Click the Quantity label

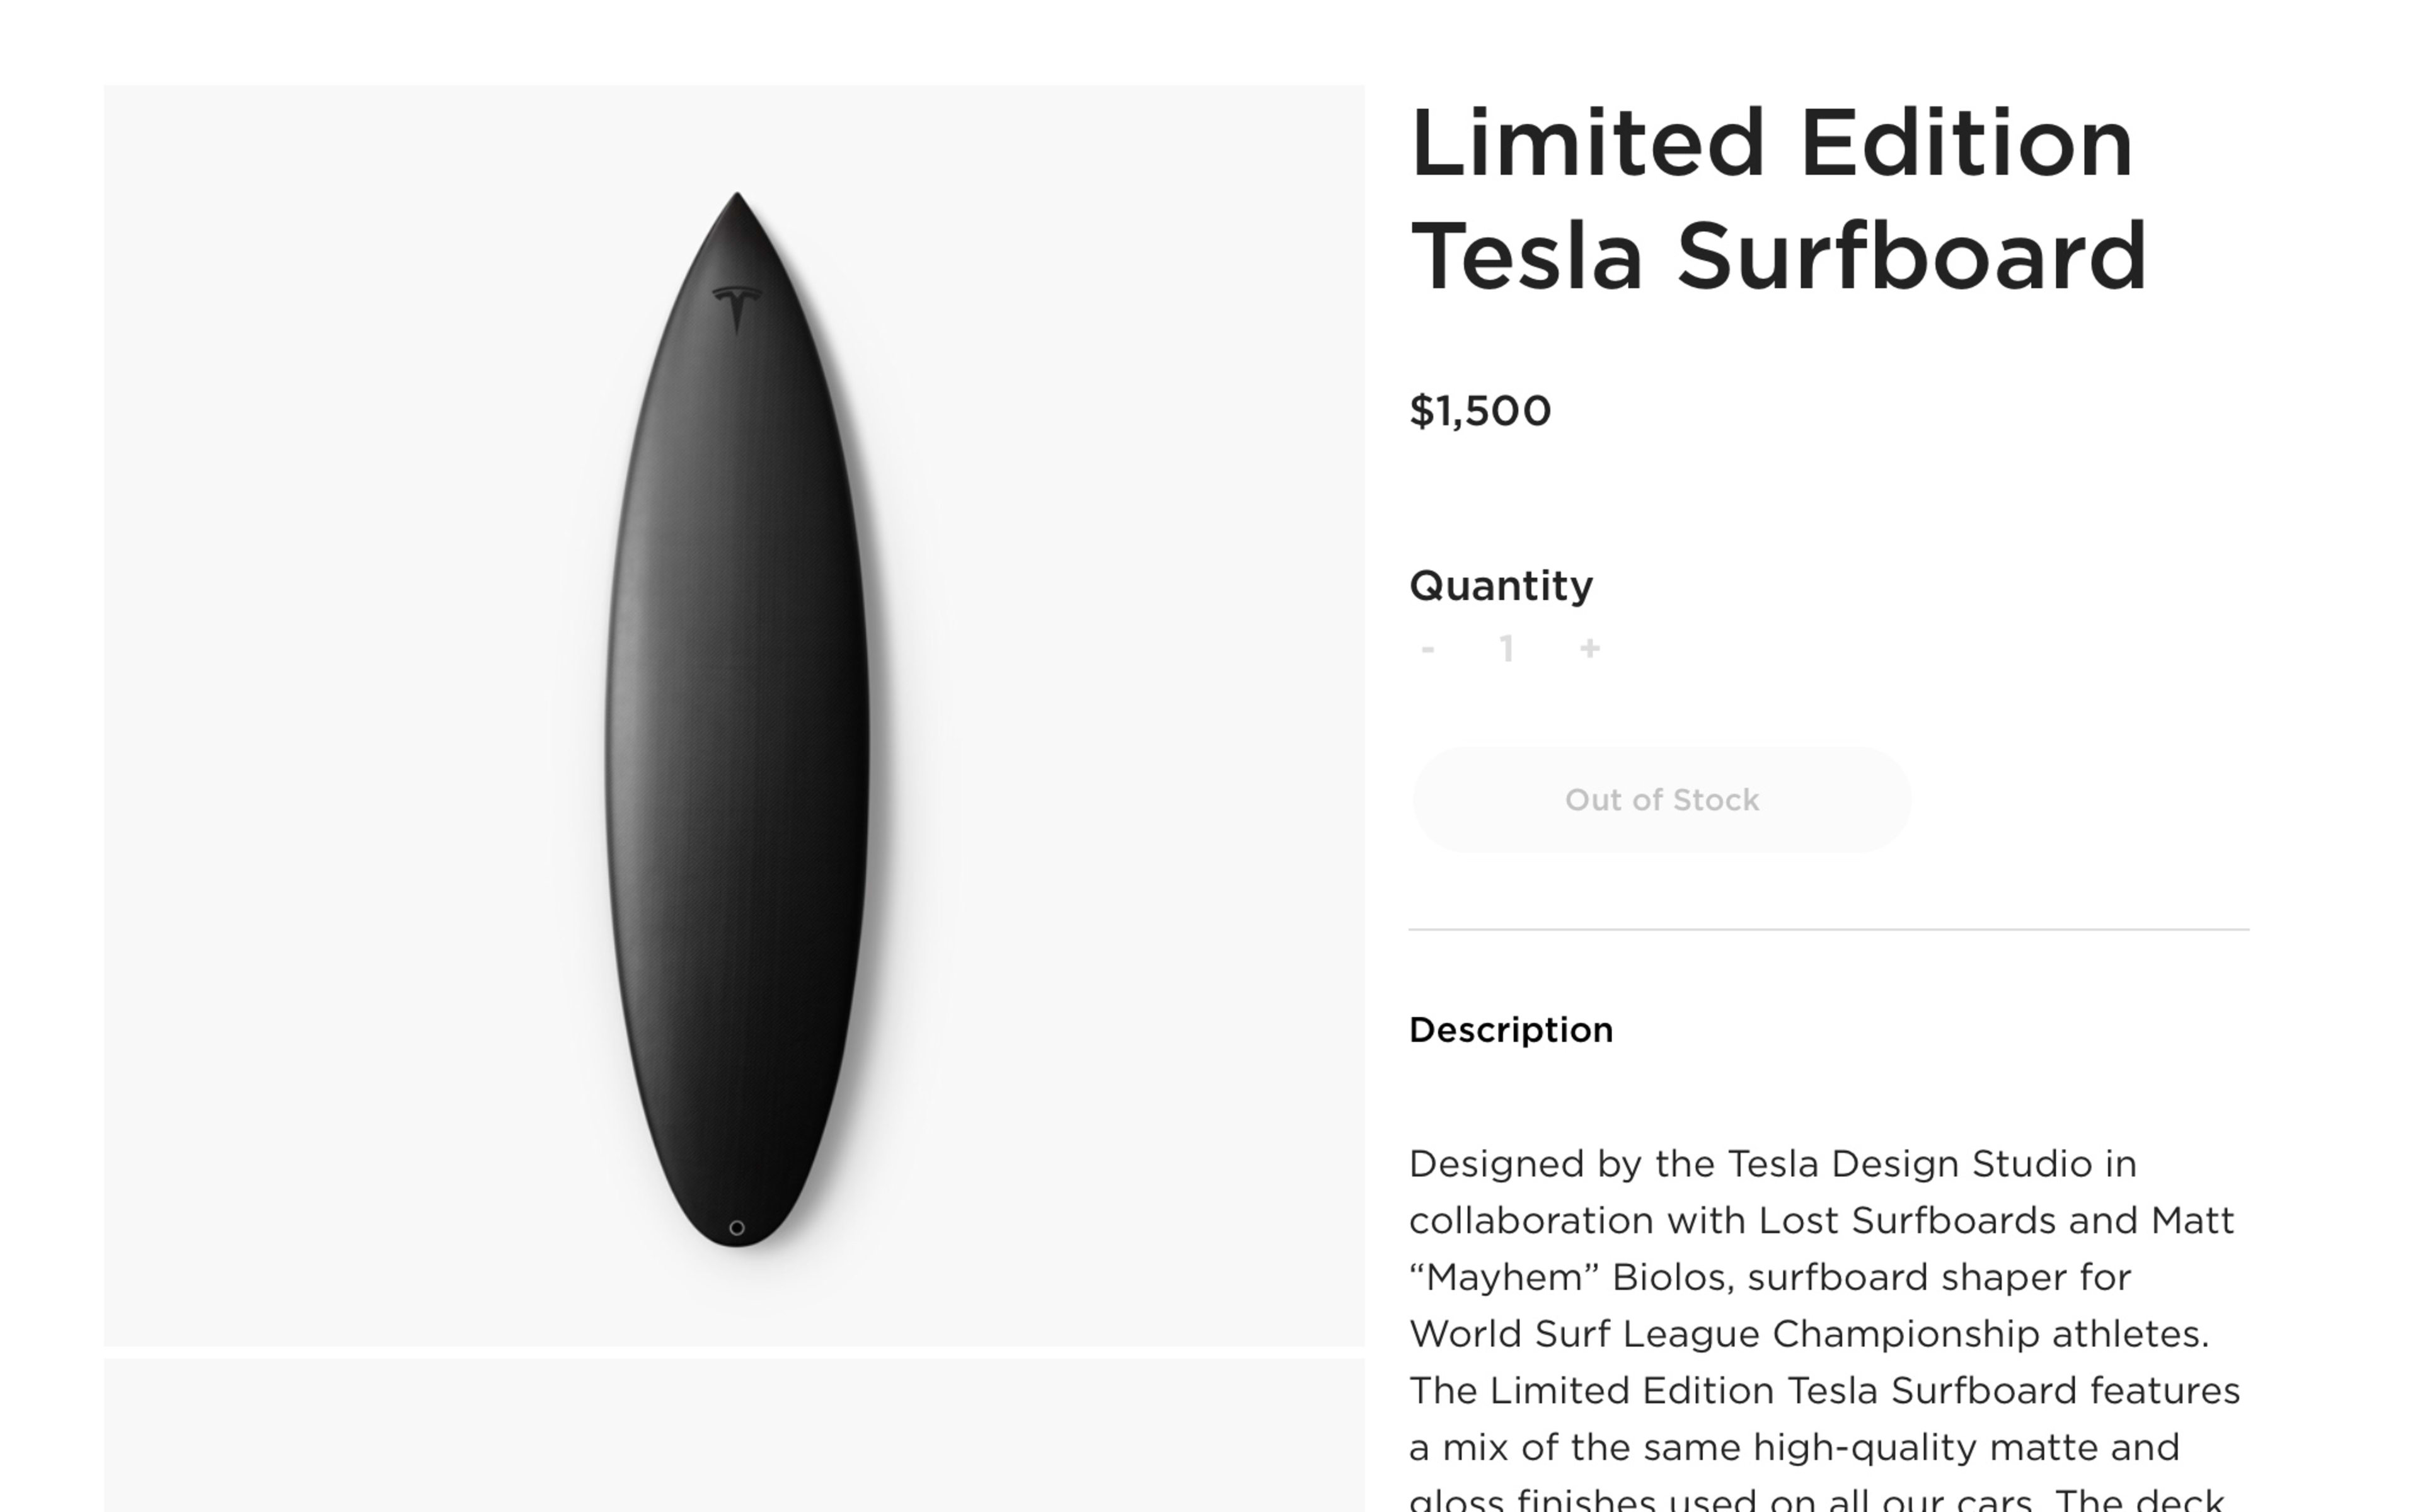click(1501, 586)
